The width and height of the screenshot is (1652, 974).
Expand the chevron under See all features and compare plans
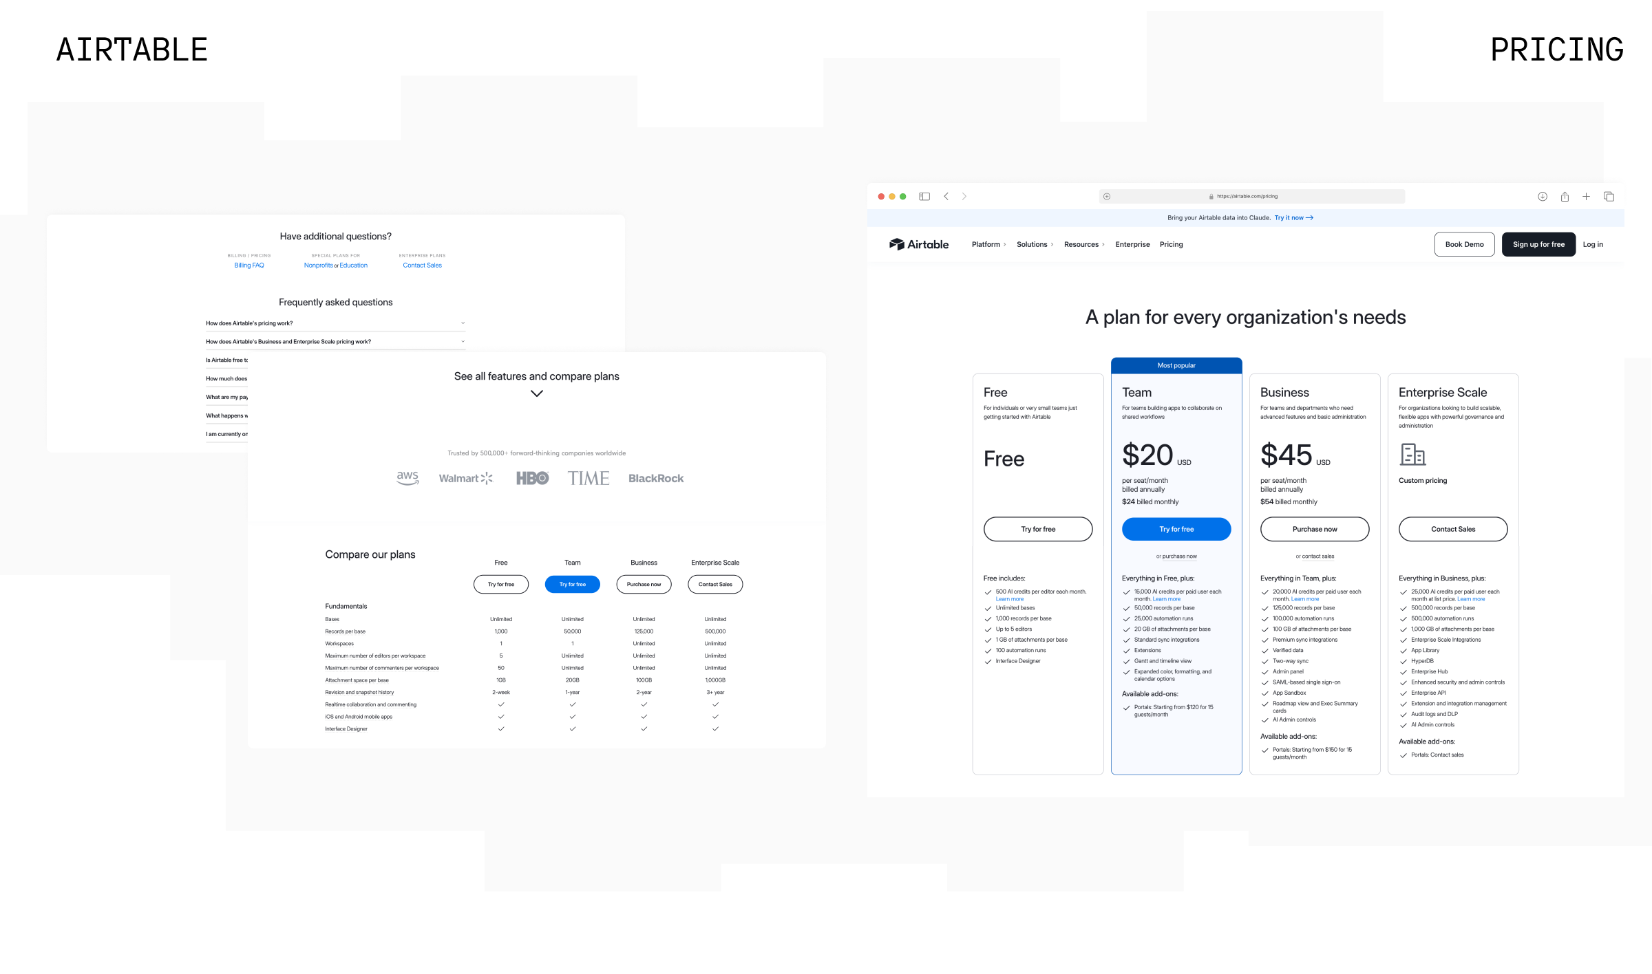[537, 393]
